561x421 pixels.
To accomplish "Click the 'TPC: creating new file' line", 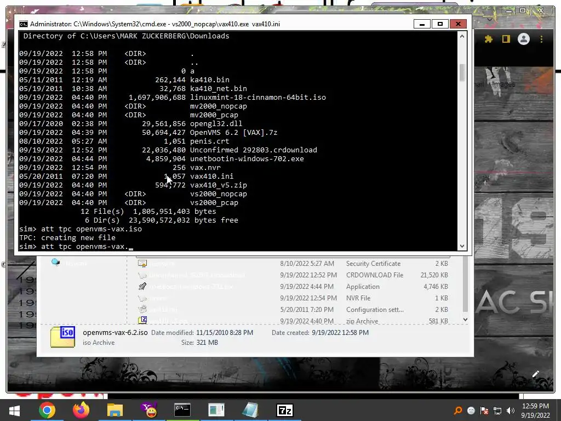I will (67, 238).
